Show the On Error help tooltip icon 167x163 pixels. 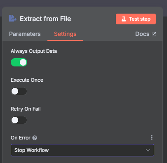click(x=35, y=138)
